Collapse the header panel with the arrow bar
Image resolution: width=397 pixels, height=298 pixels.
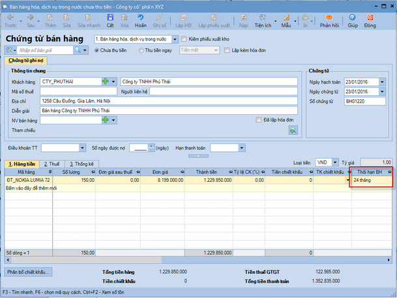point(198,156)
